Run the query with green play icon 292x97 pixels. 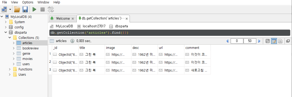click(34, 9)
